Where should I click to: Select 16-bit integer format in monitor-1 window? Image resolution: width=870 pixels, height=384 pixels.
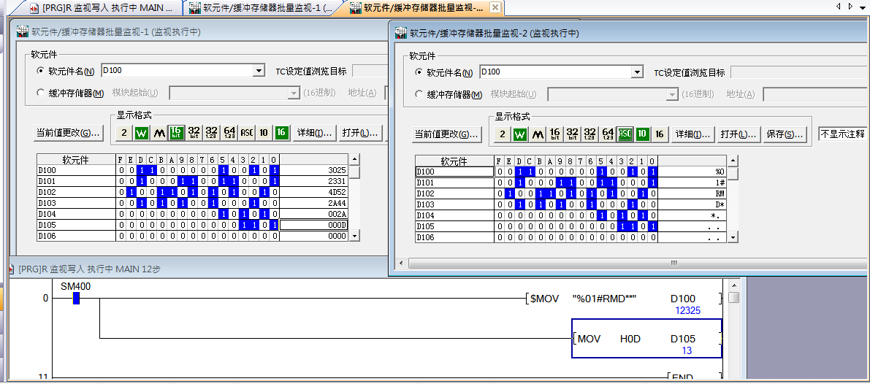click(x=176, y=133)
